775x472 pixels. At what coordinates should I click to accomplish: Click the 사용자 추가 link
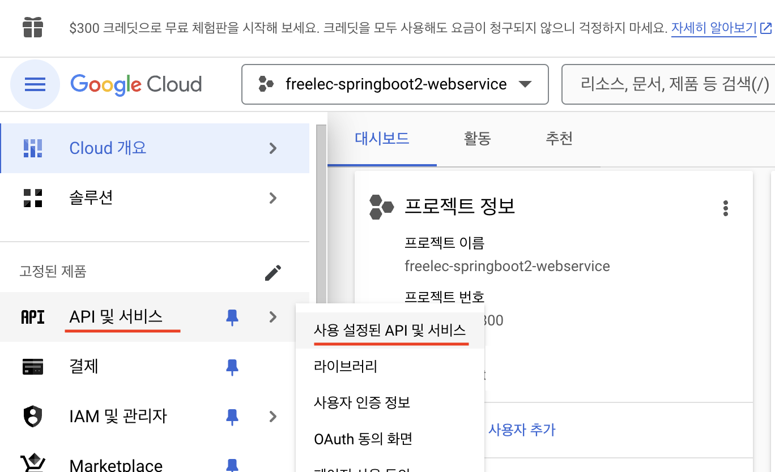point(522,430)
